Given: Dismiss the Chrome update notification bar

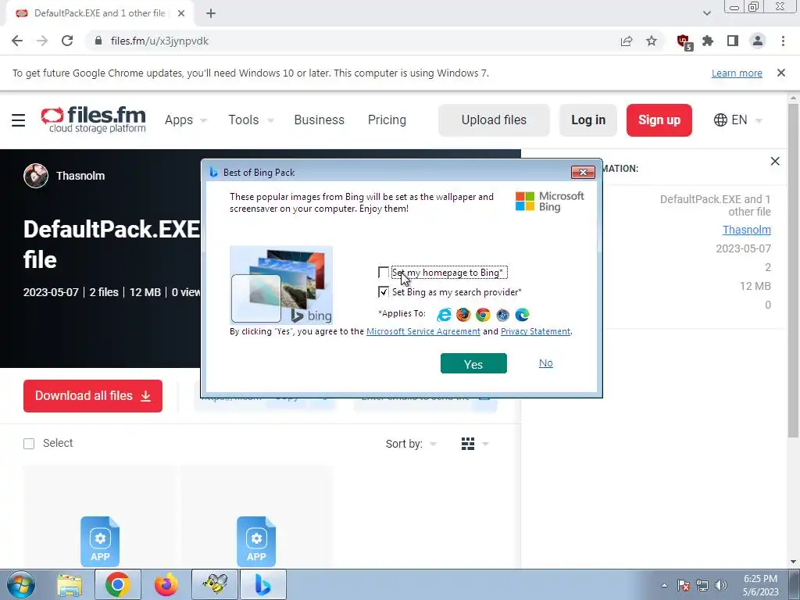Looking at the screenshot, I should pos(781,73).
